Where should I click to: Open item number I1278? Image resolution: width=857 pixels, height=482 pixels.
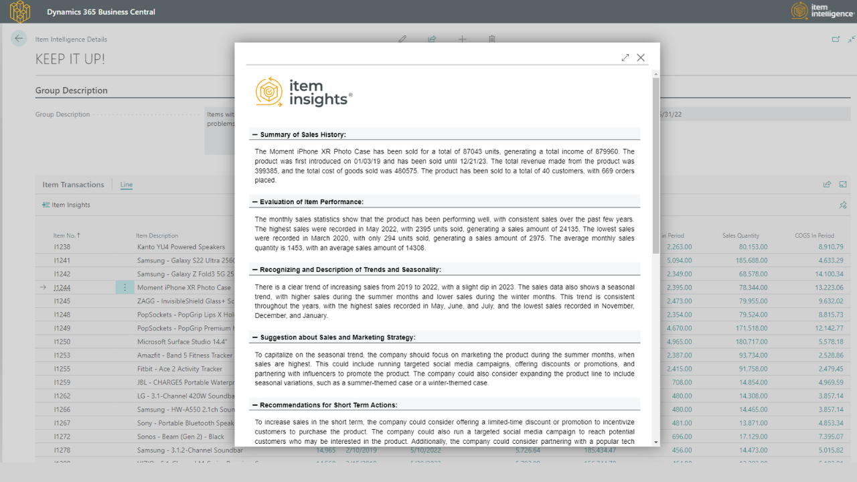(62, 451)
